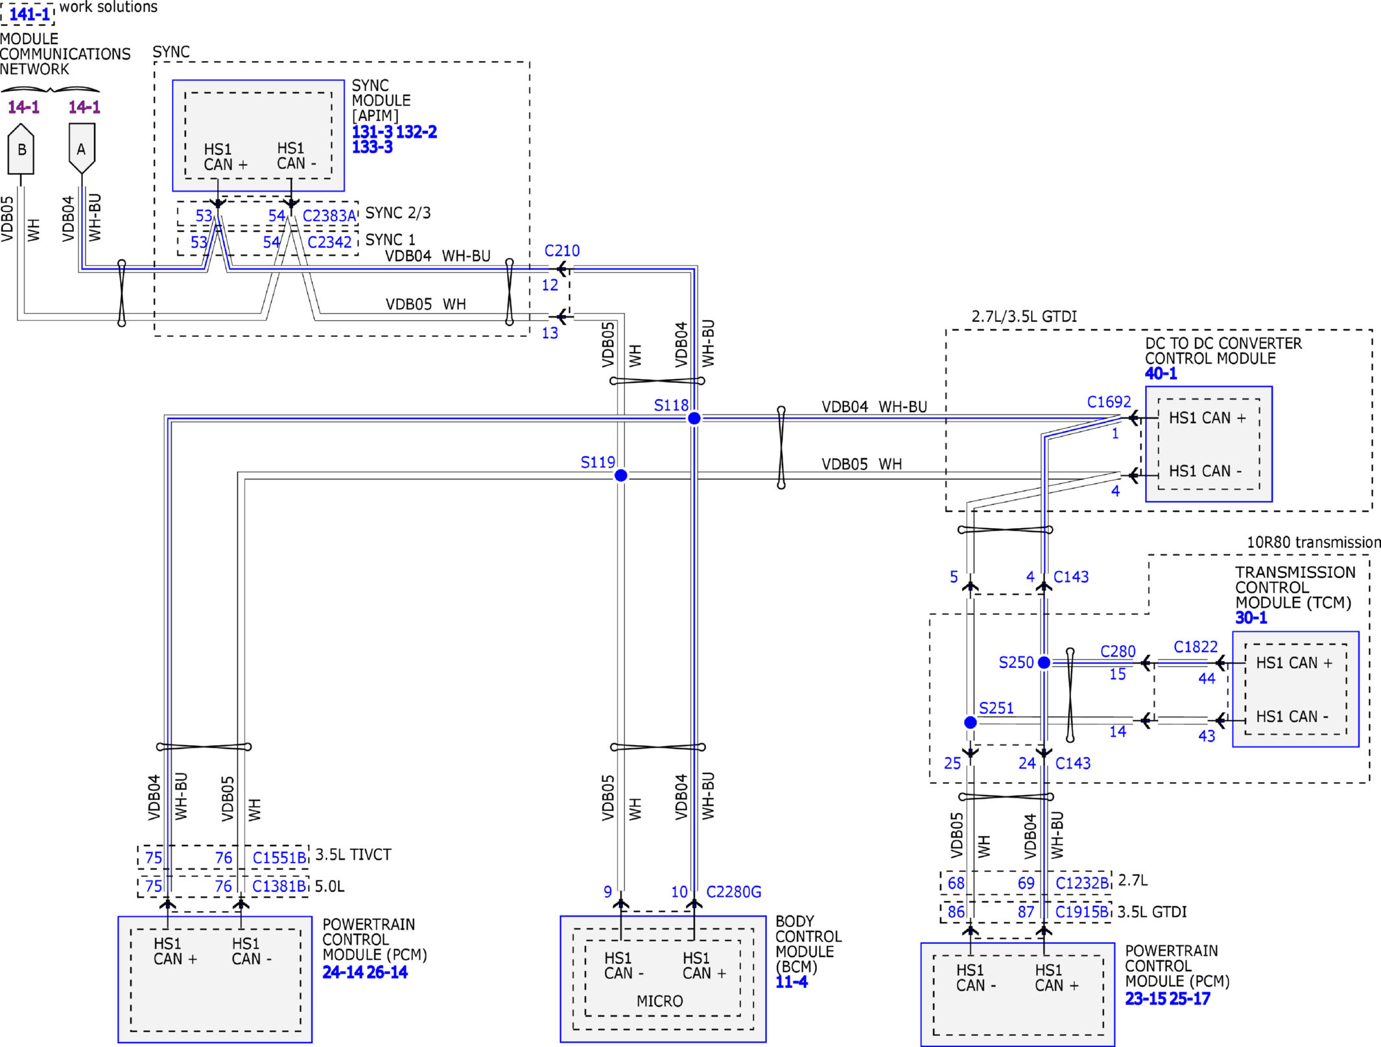
Task: Follow the 132-2 cross-reference link
Action: point(416,132)
